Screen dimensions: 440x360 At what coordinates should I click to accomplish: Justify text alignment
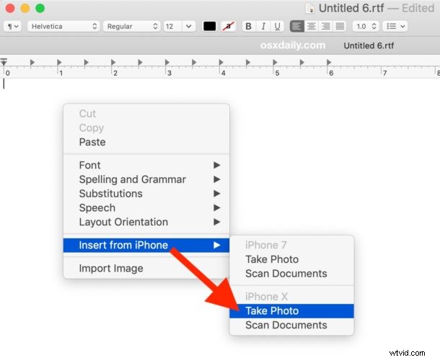click(340, 27)
